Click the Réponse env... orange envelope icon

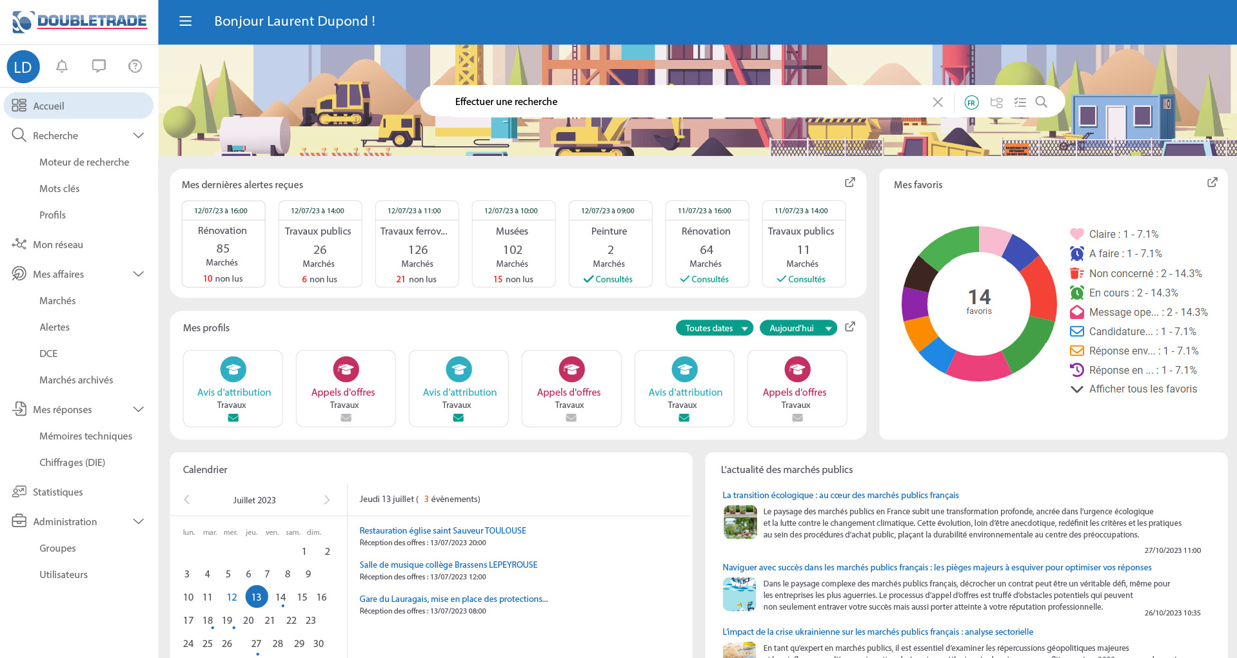pos(1077,351)
